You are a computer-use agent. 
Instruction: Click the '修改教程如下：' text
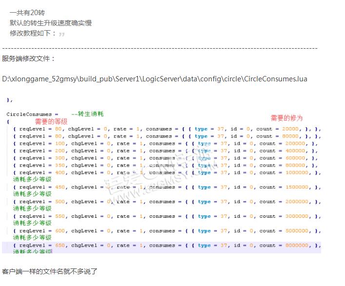pyautogui.click(x=33, y=34)
